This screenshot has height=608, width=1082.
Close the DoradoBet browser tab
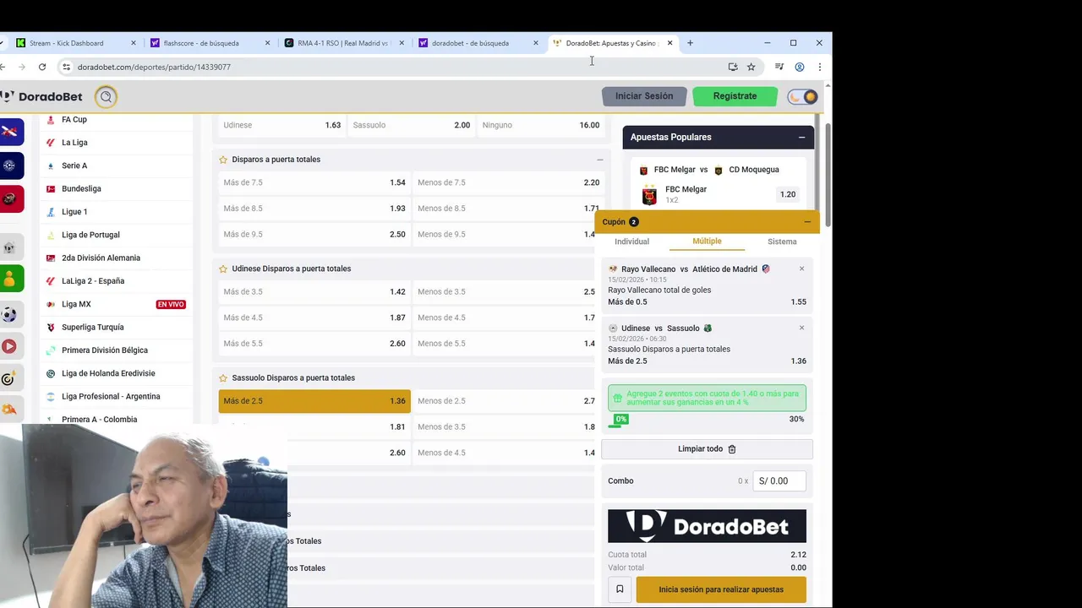pos(669,43)
